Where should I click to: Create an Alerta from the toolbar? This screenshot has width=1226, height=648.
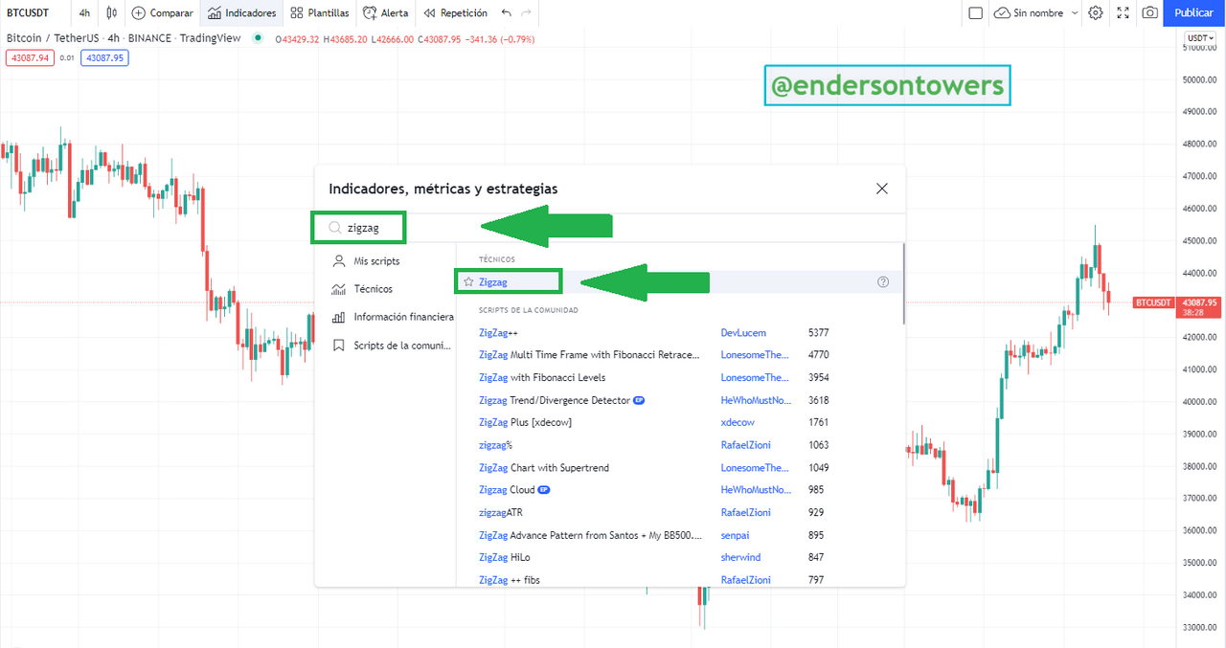tap(385, 13)
